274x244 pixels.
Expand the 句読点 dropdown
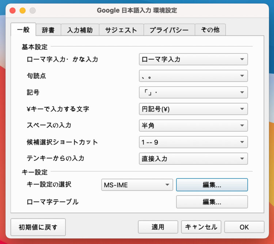click(193, 76)
